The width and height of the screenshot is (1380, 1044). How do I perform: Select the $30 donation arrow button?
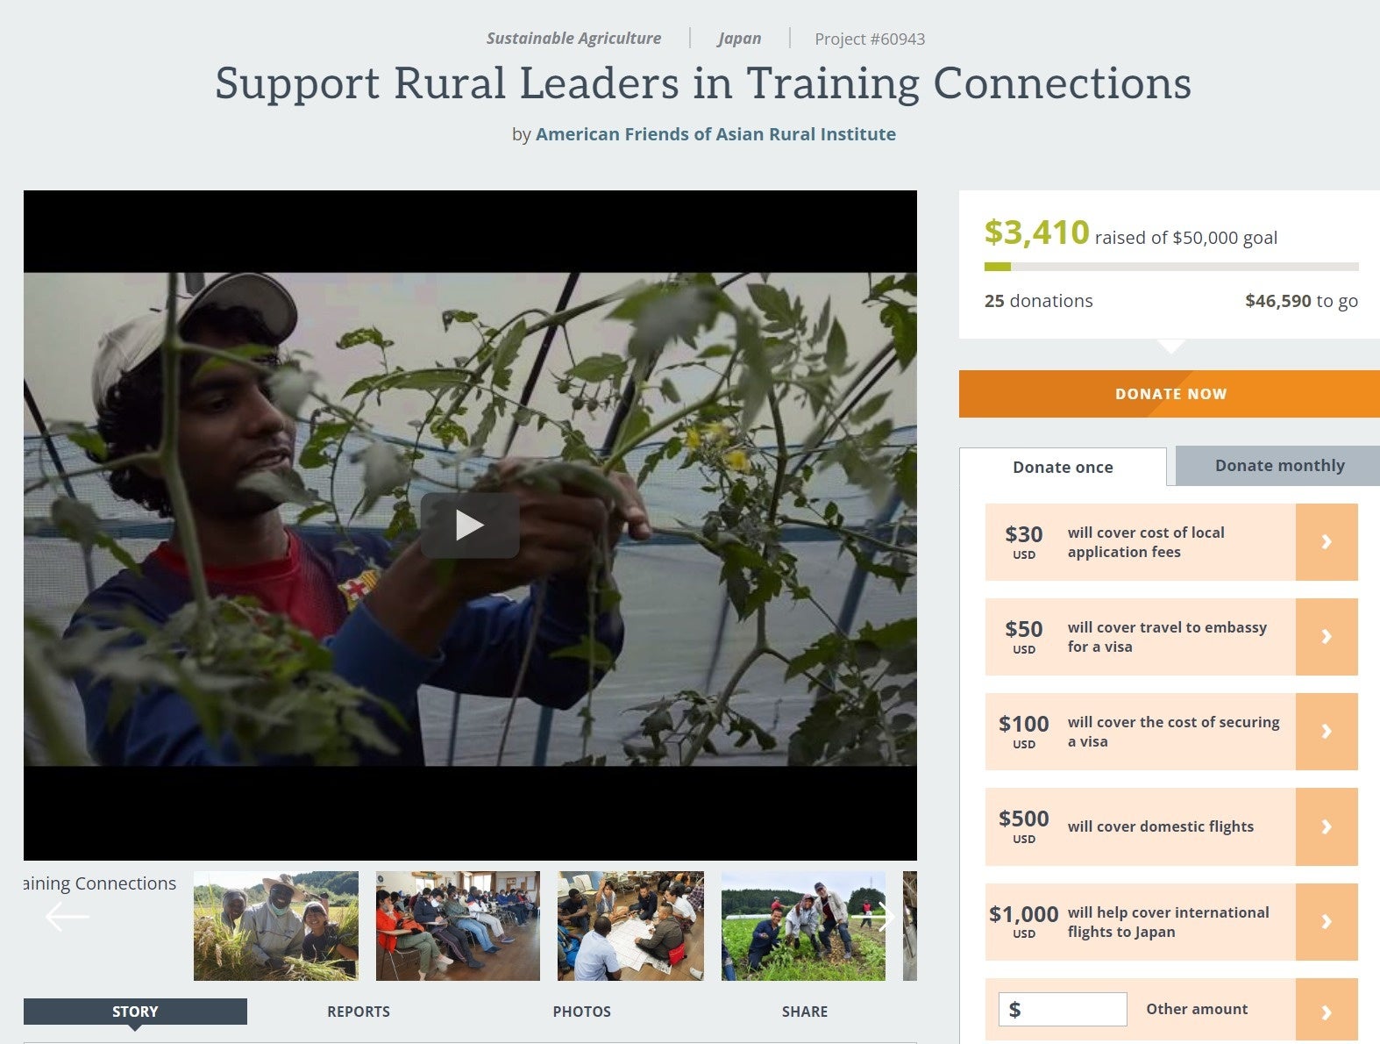click(1327, 542)
